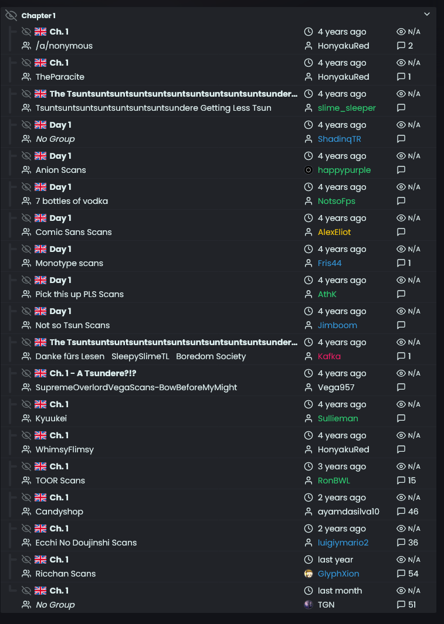
Task: Mark entire Chapter 1 group as read
Action: (x=11, y=15)
